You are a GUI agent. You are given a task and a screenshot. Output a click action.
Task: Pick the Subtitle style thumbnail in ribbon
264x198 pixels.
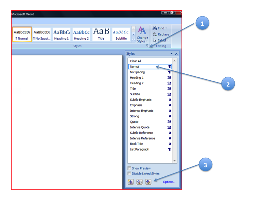(x=121, y=34)
